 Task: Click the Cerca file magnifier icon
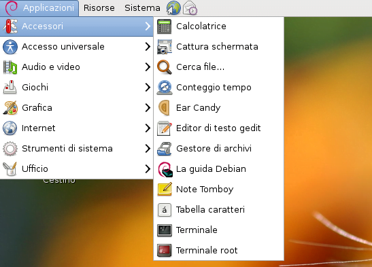coord(164,67)
